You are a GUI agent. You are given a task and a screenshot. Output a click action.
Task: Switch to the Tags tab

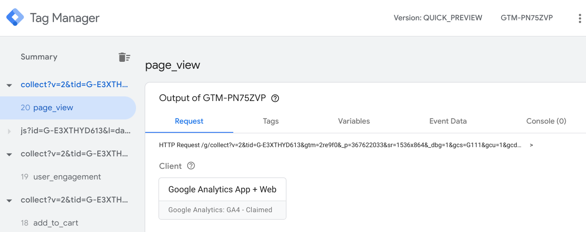271,121
